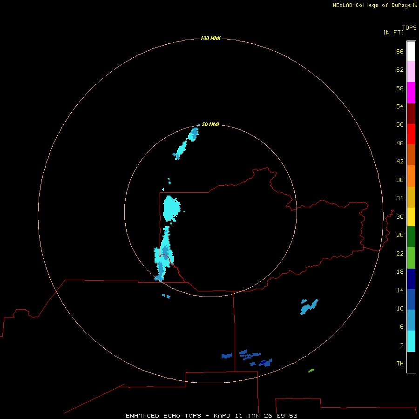Click the TH legend label

point(400,363)
